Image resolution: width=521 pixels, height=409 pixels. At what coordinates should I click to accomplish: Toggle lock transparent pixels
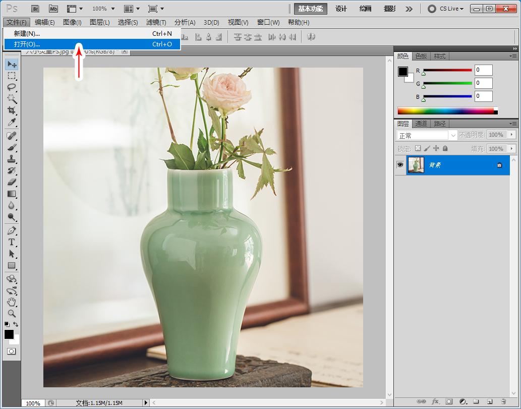pyautogui.click(x=418, y=148)
